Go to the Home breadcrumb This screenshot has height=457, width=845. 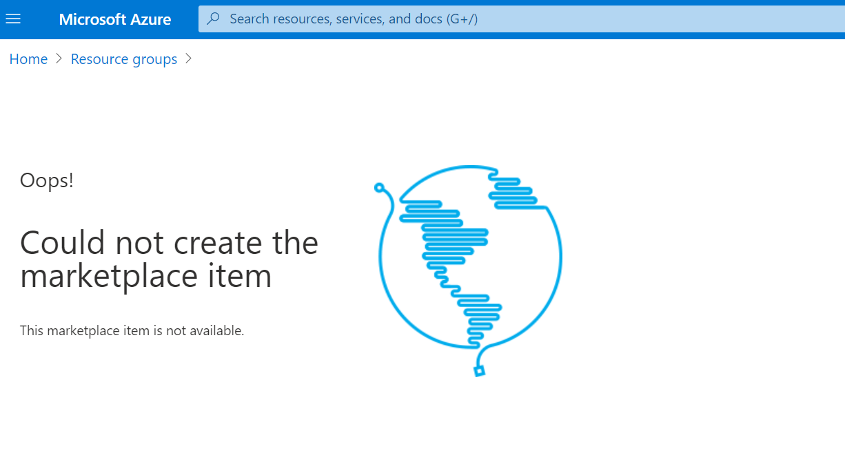click(28, 59)
